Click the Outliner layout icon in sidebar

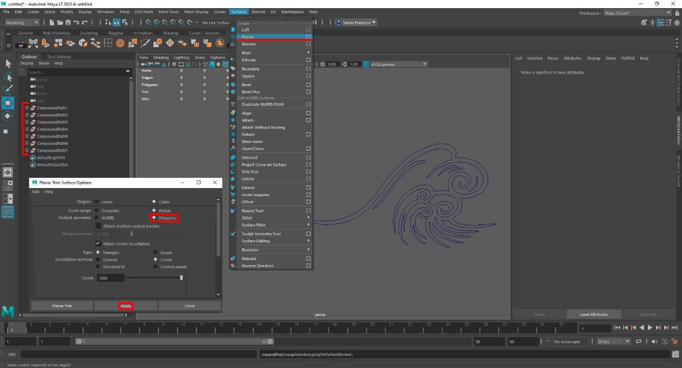8,212
